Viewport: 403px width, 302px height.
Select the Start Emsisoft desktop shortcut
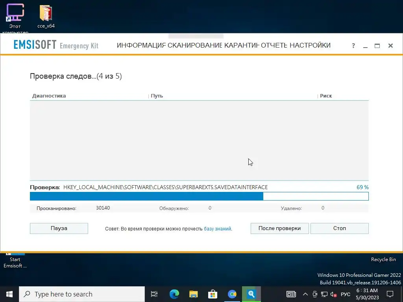click(15, 261)
